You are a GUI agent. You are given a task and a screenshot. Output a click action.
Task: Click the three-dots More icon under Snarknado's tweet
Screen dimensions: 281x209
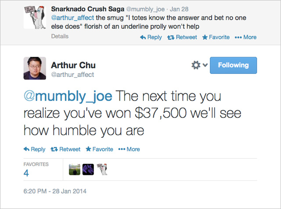pyautogui.click(x=238, y=37)
